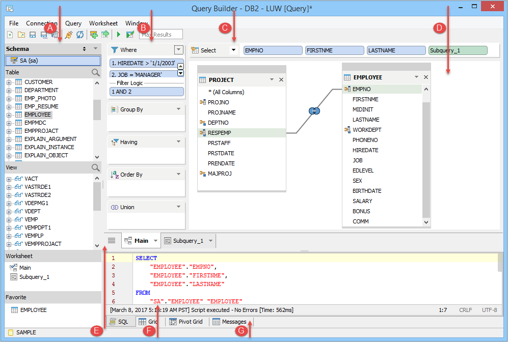
Task: Click the plug Connect icon in toolbar
Action: pos(68,35)
